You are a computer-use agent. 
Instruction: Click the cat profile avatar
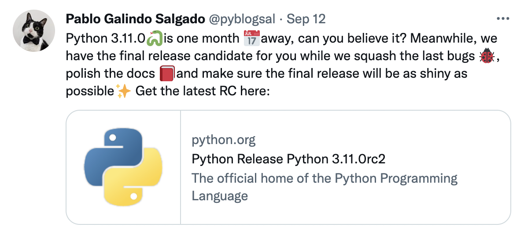click(34, 31)
